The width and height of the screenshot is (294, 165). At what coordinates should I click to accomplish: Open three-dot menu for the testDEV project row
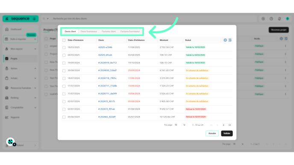[x=285, y=94]
